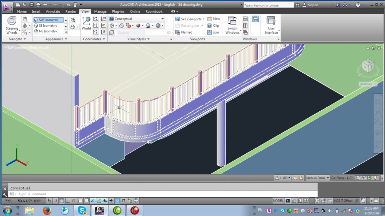Click the Named viewports button

coord(184,32)
